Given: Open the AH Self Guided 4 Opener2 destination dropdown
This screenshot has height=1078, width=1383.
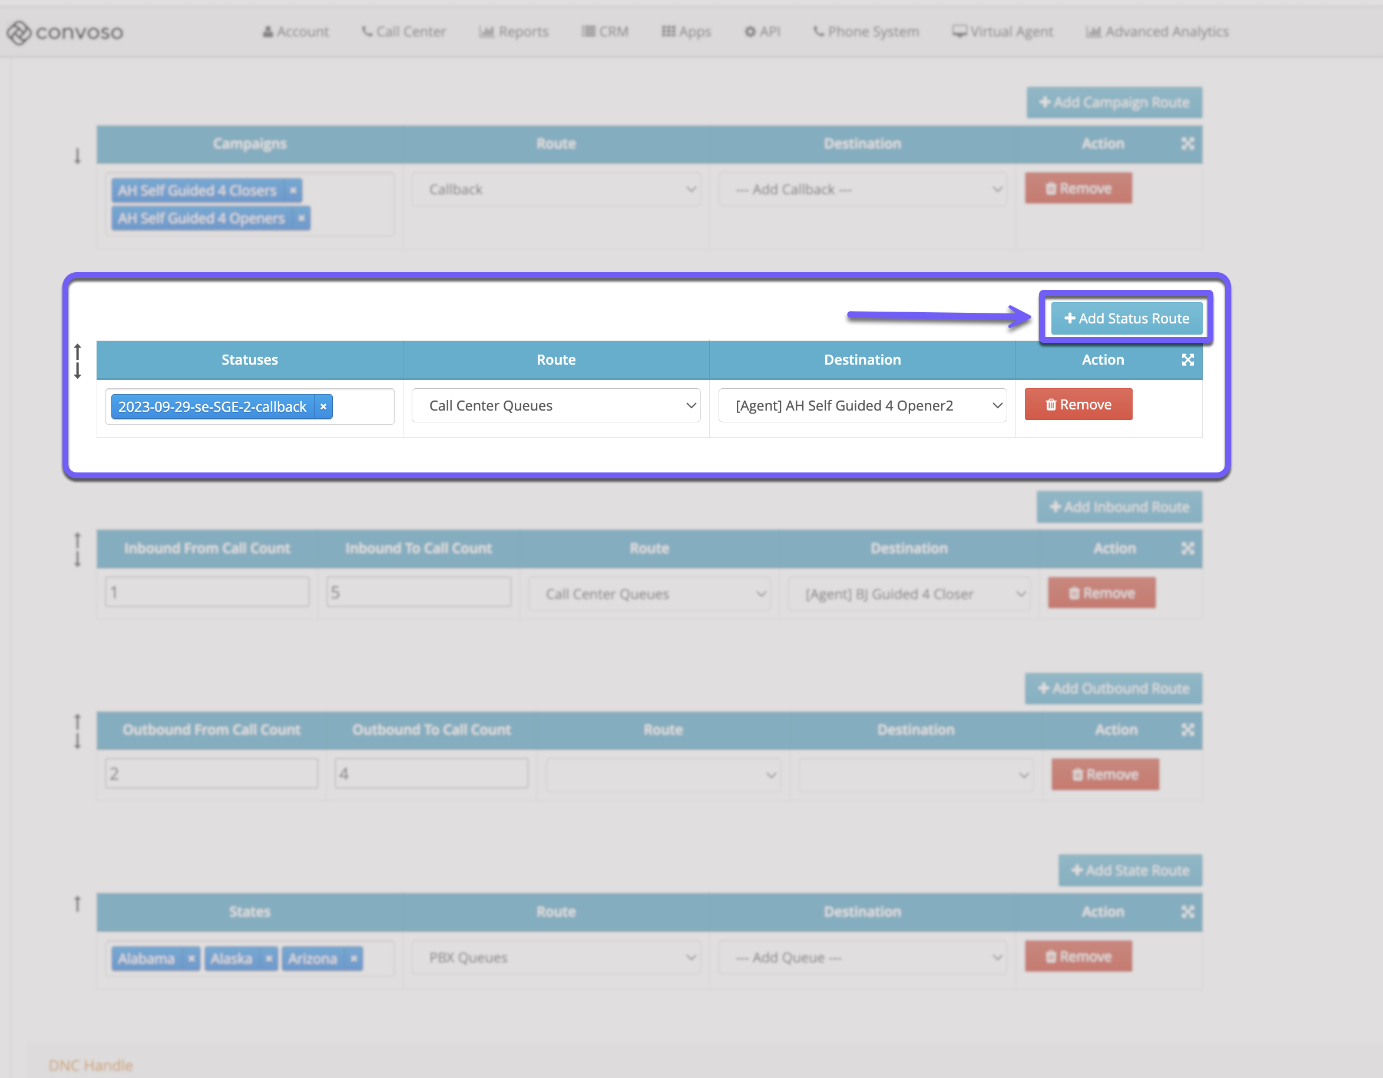Looking at the screenshot, I should tap(862, 405).
